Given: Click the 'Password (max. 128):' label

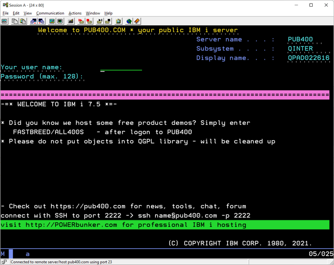Looking at the screenshot, I should coord(42,77).
